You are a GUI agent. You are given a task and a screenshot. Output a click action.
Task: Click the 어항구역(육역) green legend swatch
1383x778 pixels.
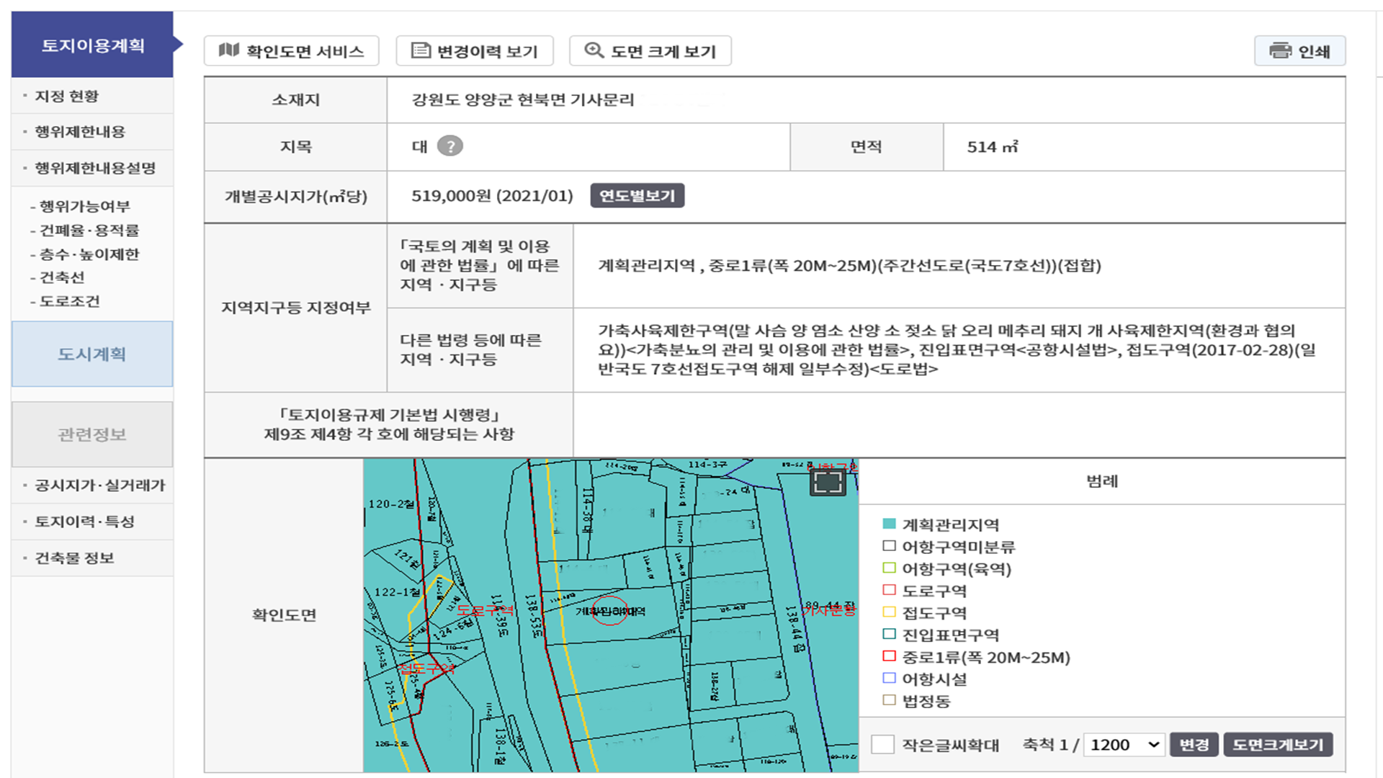click(889, 568)
